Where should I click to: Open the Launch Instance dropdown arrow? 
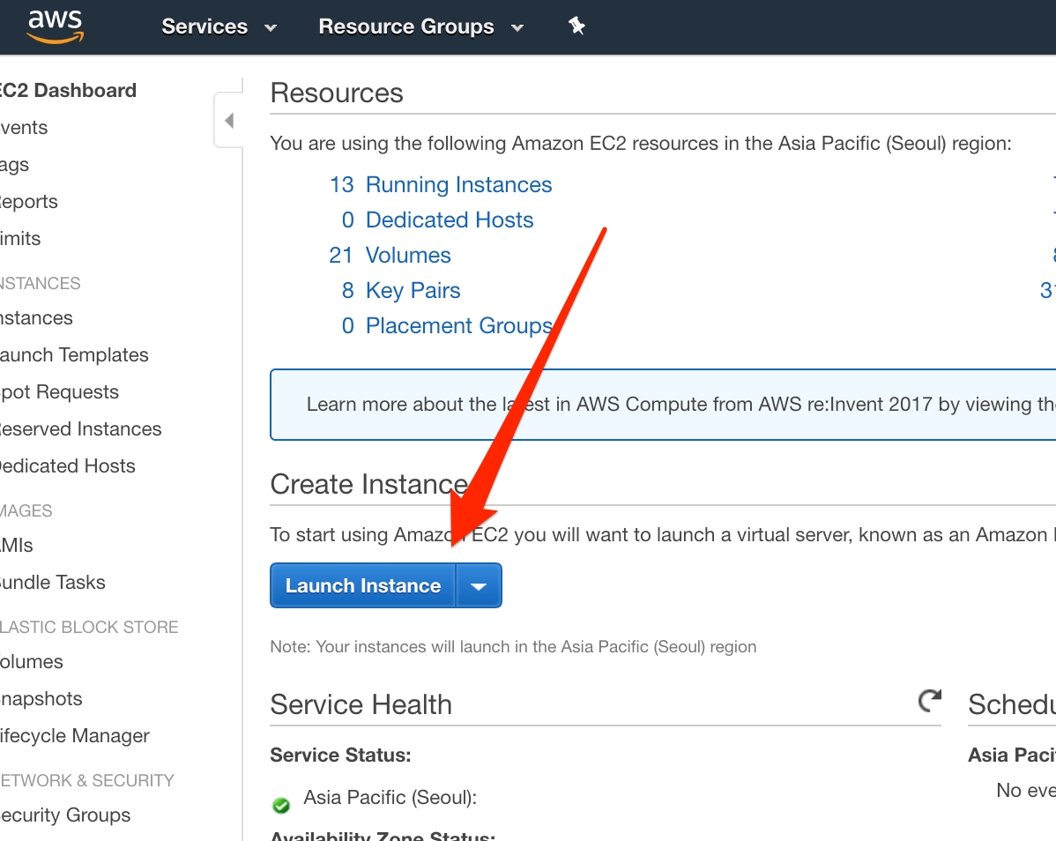[x=479, y=586]
